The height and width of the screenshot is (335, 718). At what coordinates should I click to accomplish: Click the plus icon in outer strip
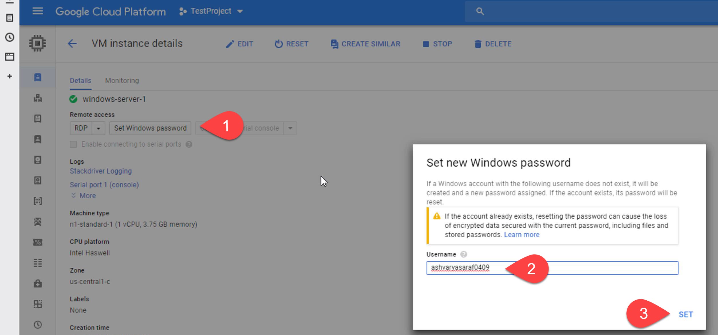10,76
